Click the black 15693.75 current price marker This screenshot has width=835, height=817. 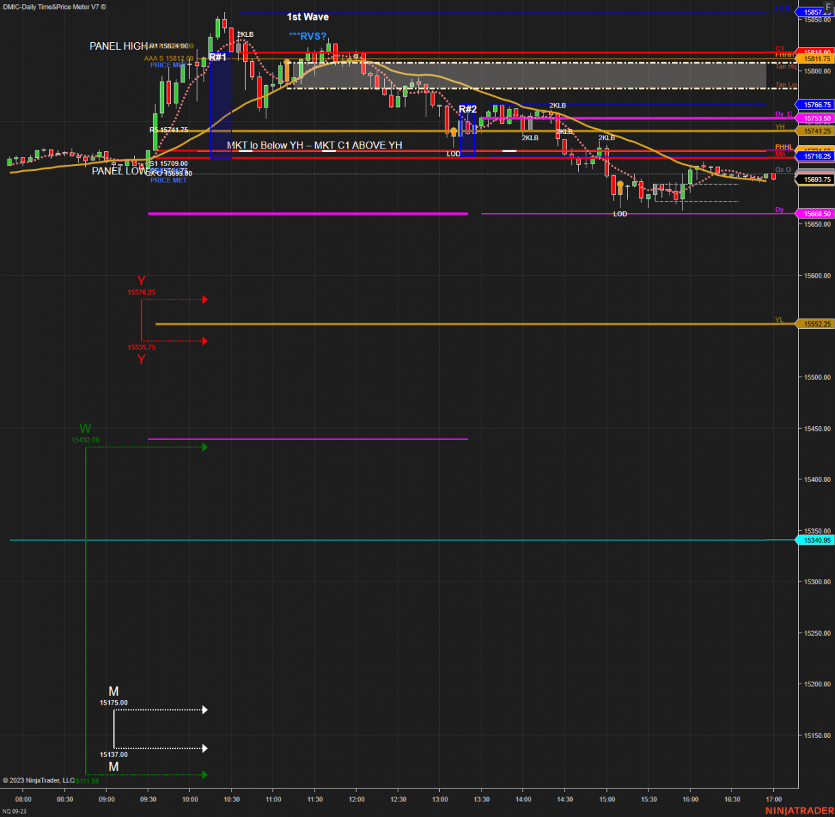point(816,180)
